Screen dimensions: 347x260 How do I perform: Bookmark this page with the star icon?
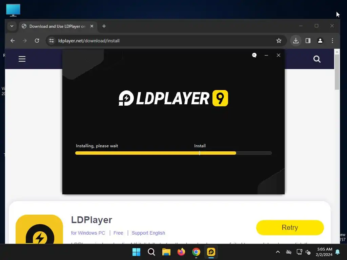click(279, 41)
